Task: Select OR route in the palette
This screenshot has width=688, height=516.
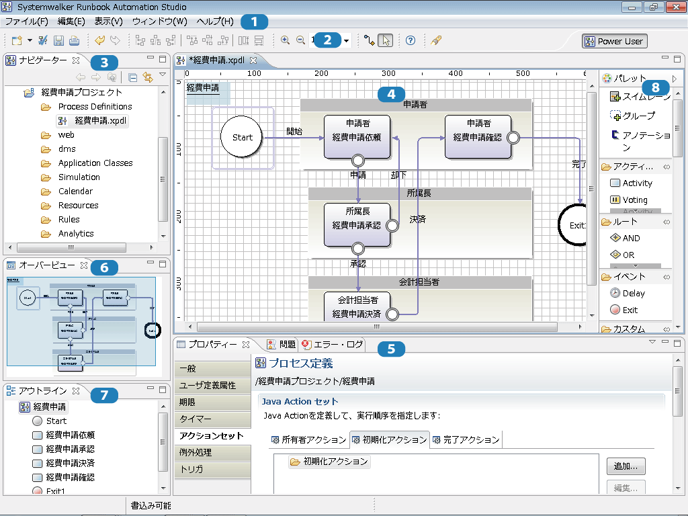Action: (622, 255)
